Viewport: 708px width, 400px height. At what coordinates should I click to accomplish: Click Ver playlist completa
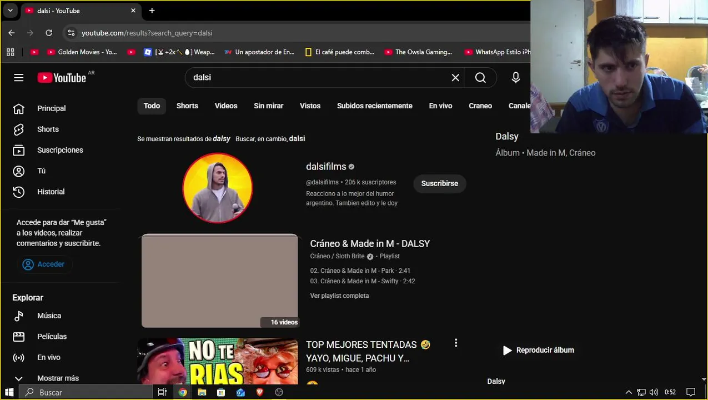pos(339,296)
